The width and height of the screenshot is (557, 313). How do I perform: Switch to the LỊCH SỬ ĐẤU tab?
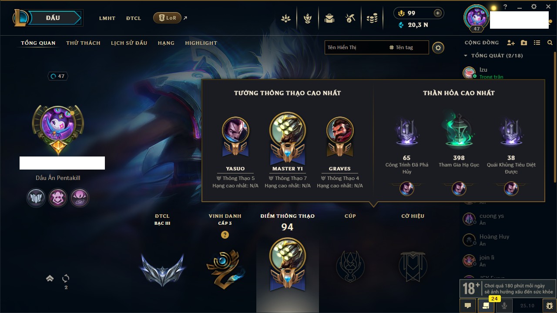point(129,43)
